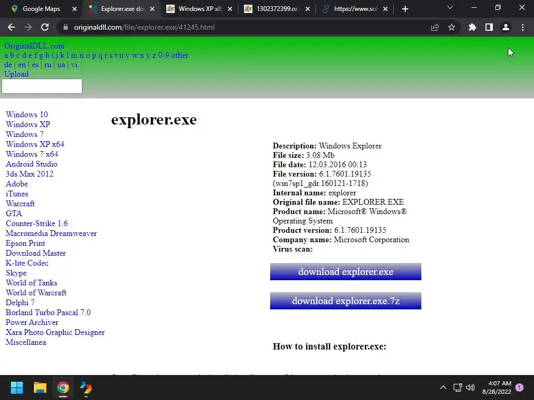Image resolution: width=534 pixels, height=400 pixels.
Task: Toggle the browser side panel
Action: (489, 27)
